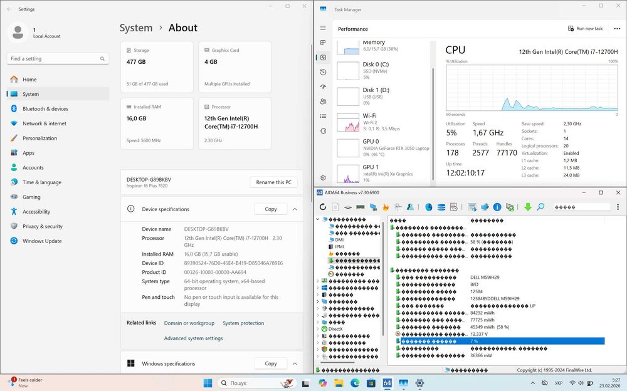Click the magnifier search icon in AIDA64

tap(540, 207)
